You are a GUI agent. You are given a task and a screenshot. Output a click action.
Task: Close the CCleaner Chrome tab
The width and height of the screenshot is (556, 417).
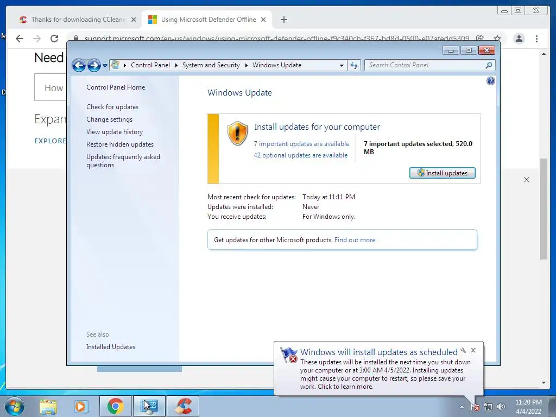[134, 20]
